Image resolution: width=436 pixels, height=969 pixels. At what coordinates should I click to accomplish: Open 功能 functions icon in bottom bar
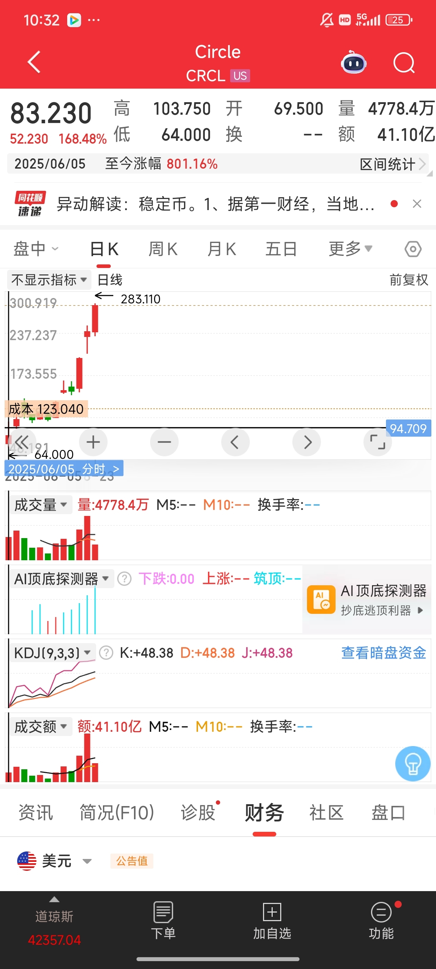(381, 920)
